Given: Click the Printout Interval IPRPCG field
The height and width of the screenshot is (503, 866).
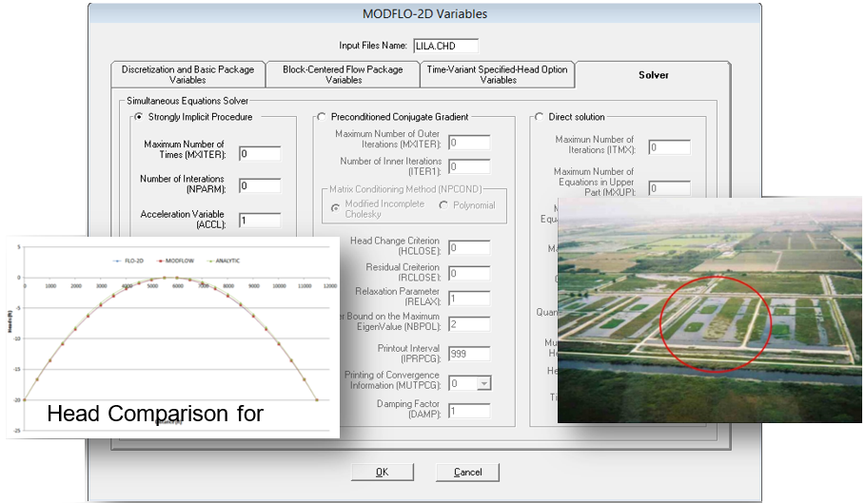Looking at the screenshot, I should tap(468, 354).
